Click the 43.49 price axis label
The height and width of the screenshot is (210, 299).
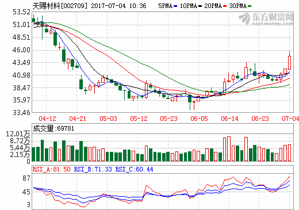21,63
